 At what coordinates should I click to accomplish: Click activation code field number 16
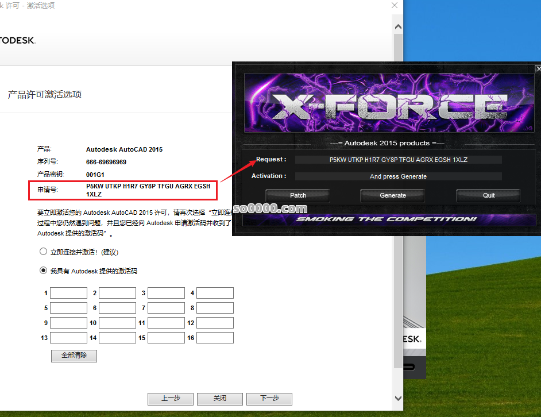[x=215, y=338]
